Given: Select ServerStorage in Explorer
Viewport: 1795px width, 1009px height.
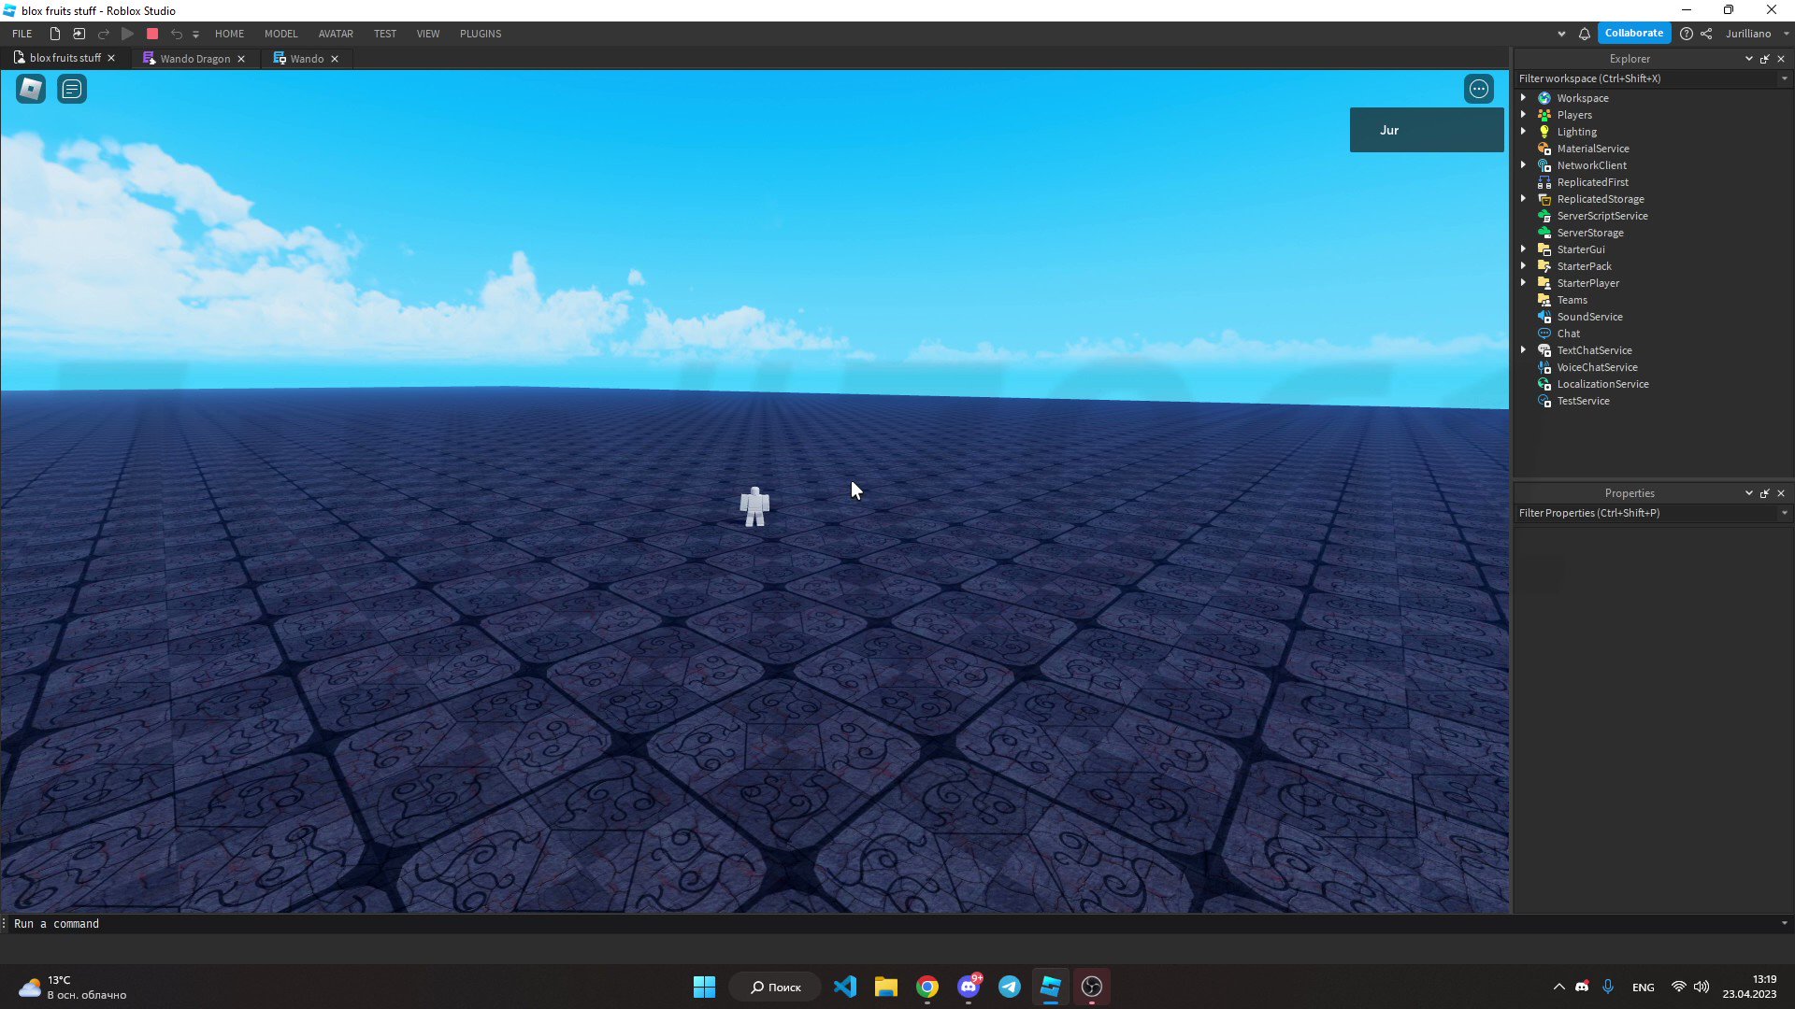Looking at the screenshot, I should point(1589,233).
